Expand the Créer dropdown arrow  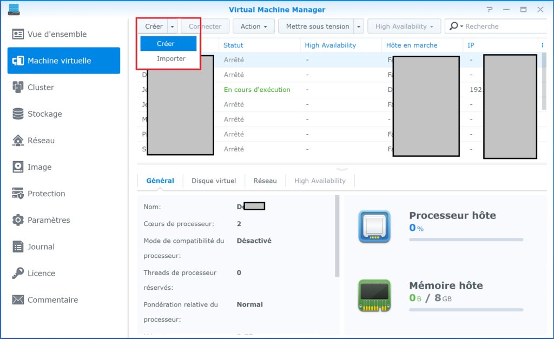point(172,26)
